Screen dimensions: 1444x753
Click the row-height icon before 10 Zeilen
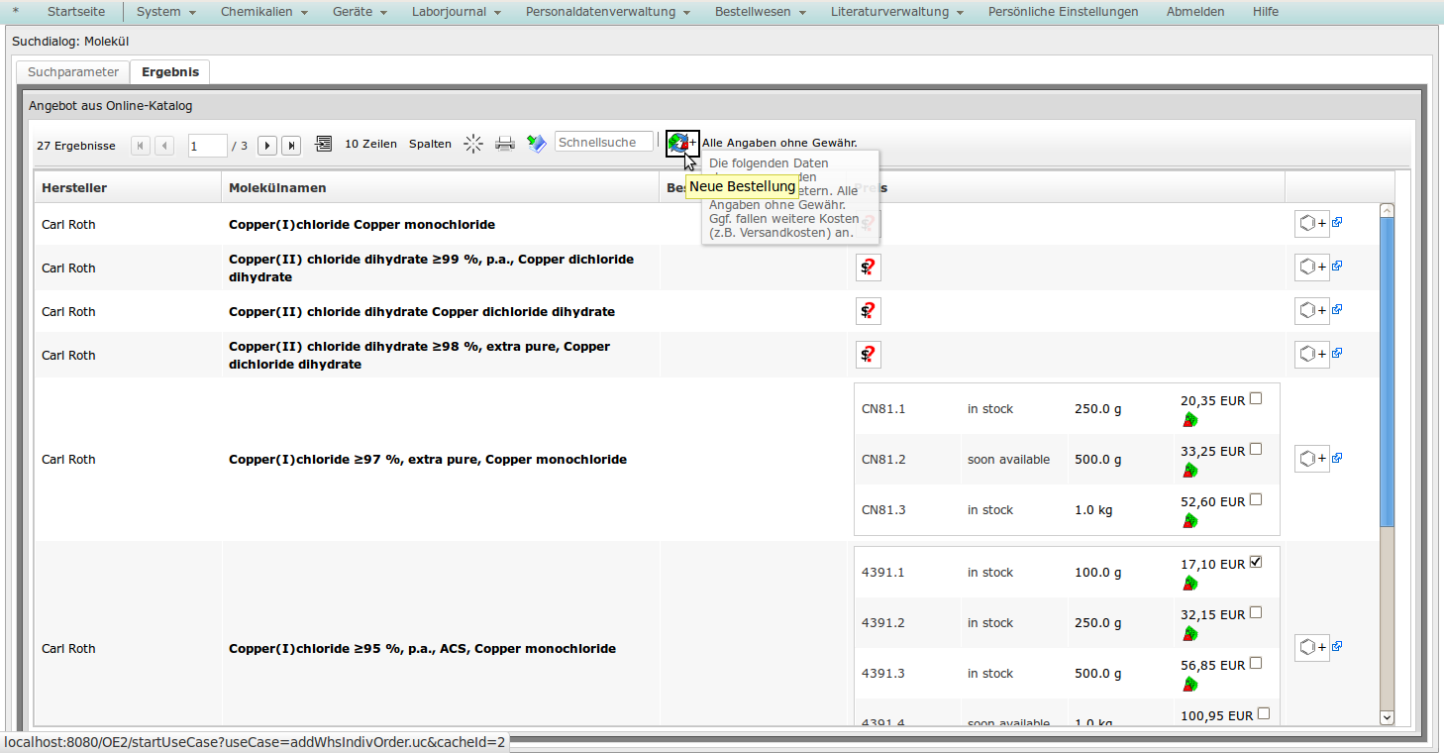(324, 144)
